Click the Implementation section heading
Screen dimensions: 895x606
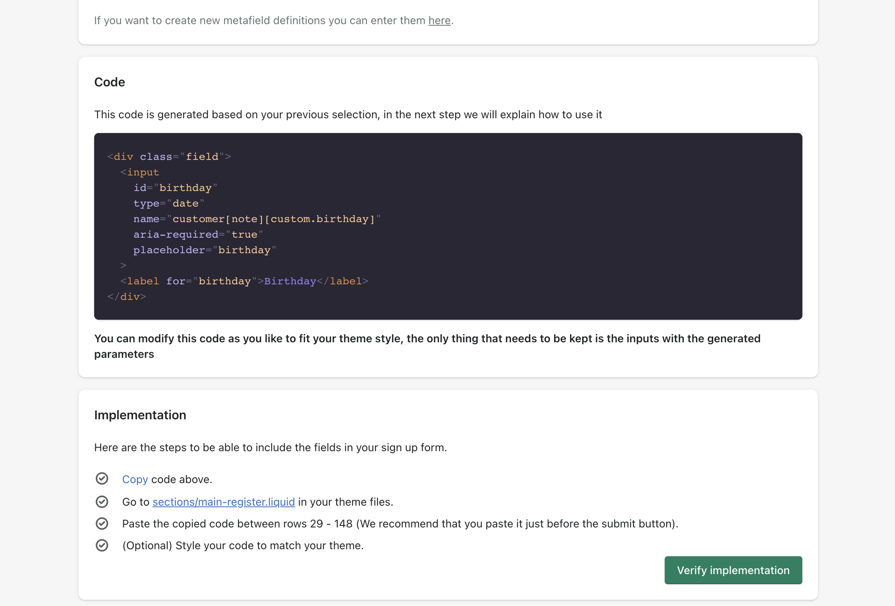pos(140,415)
